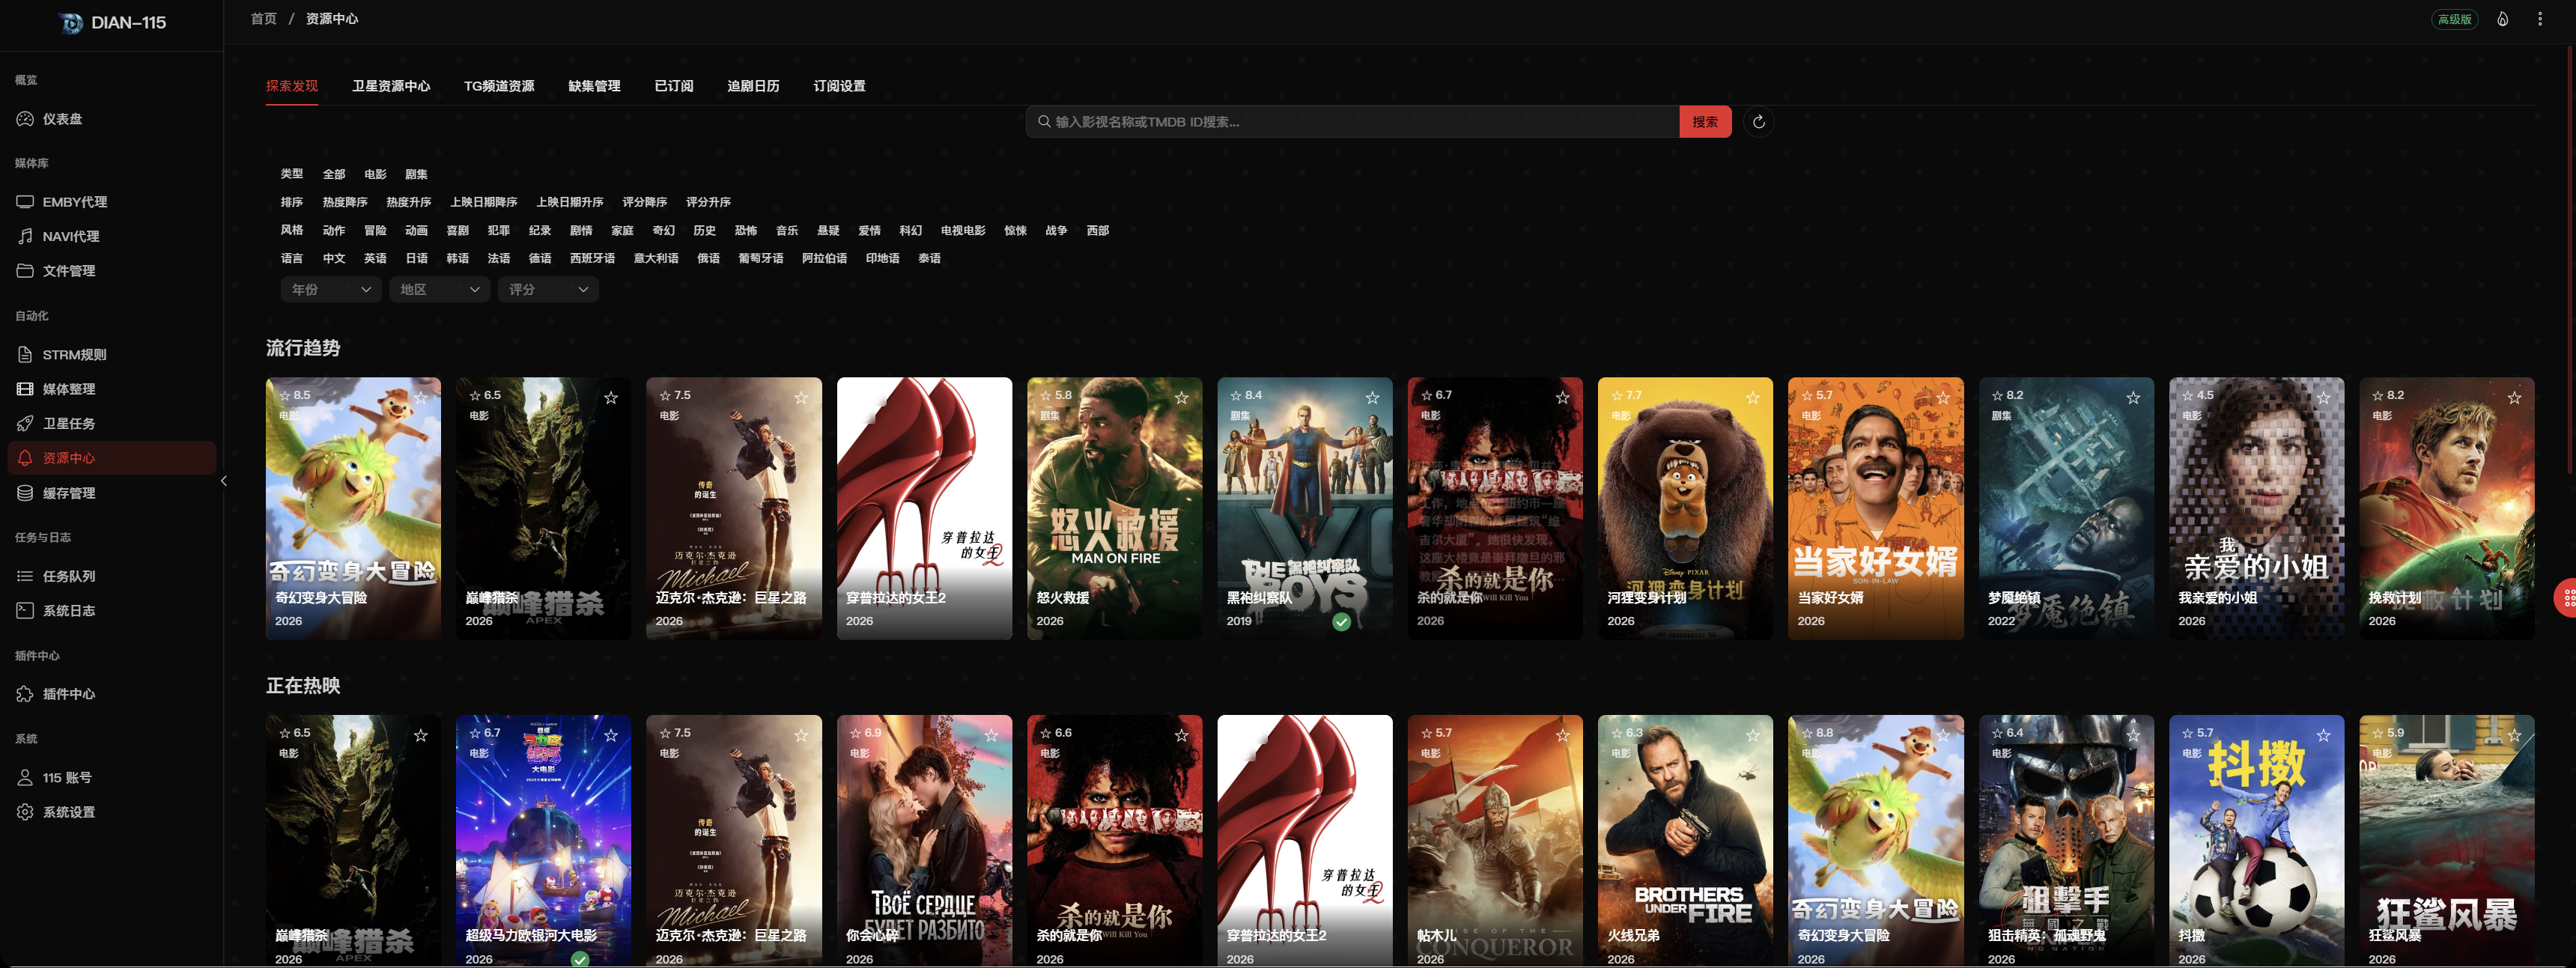Viewport: 2576px width, 968px height.
Task: Open the 评分 rating dropdown
Action: tap(548, 290)
